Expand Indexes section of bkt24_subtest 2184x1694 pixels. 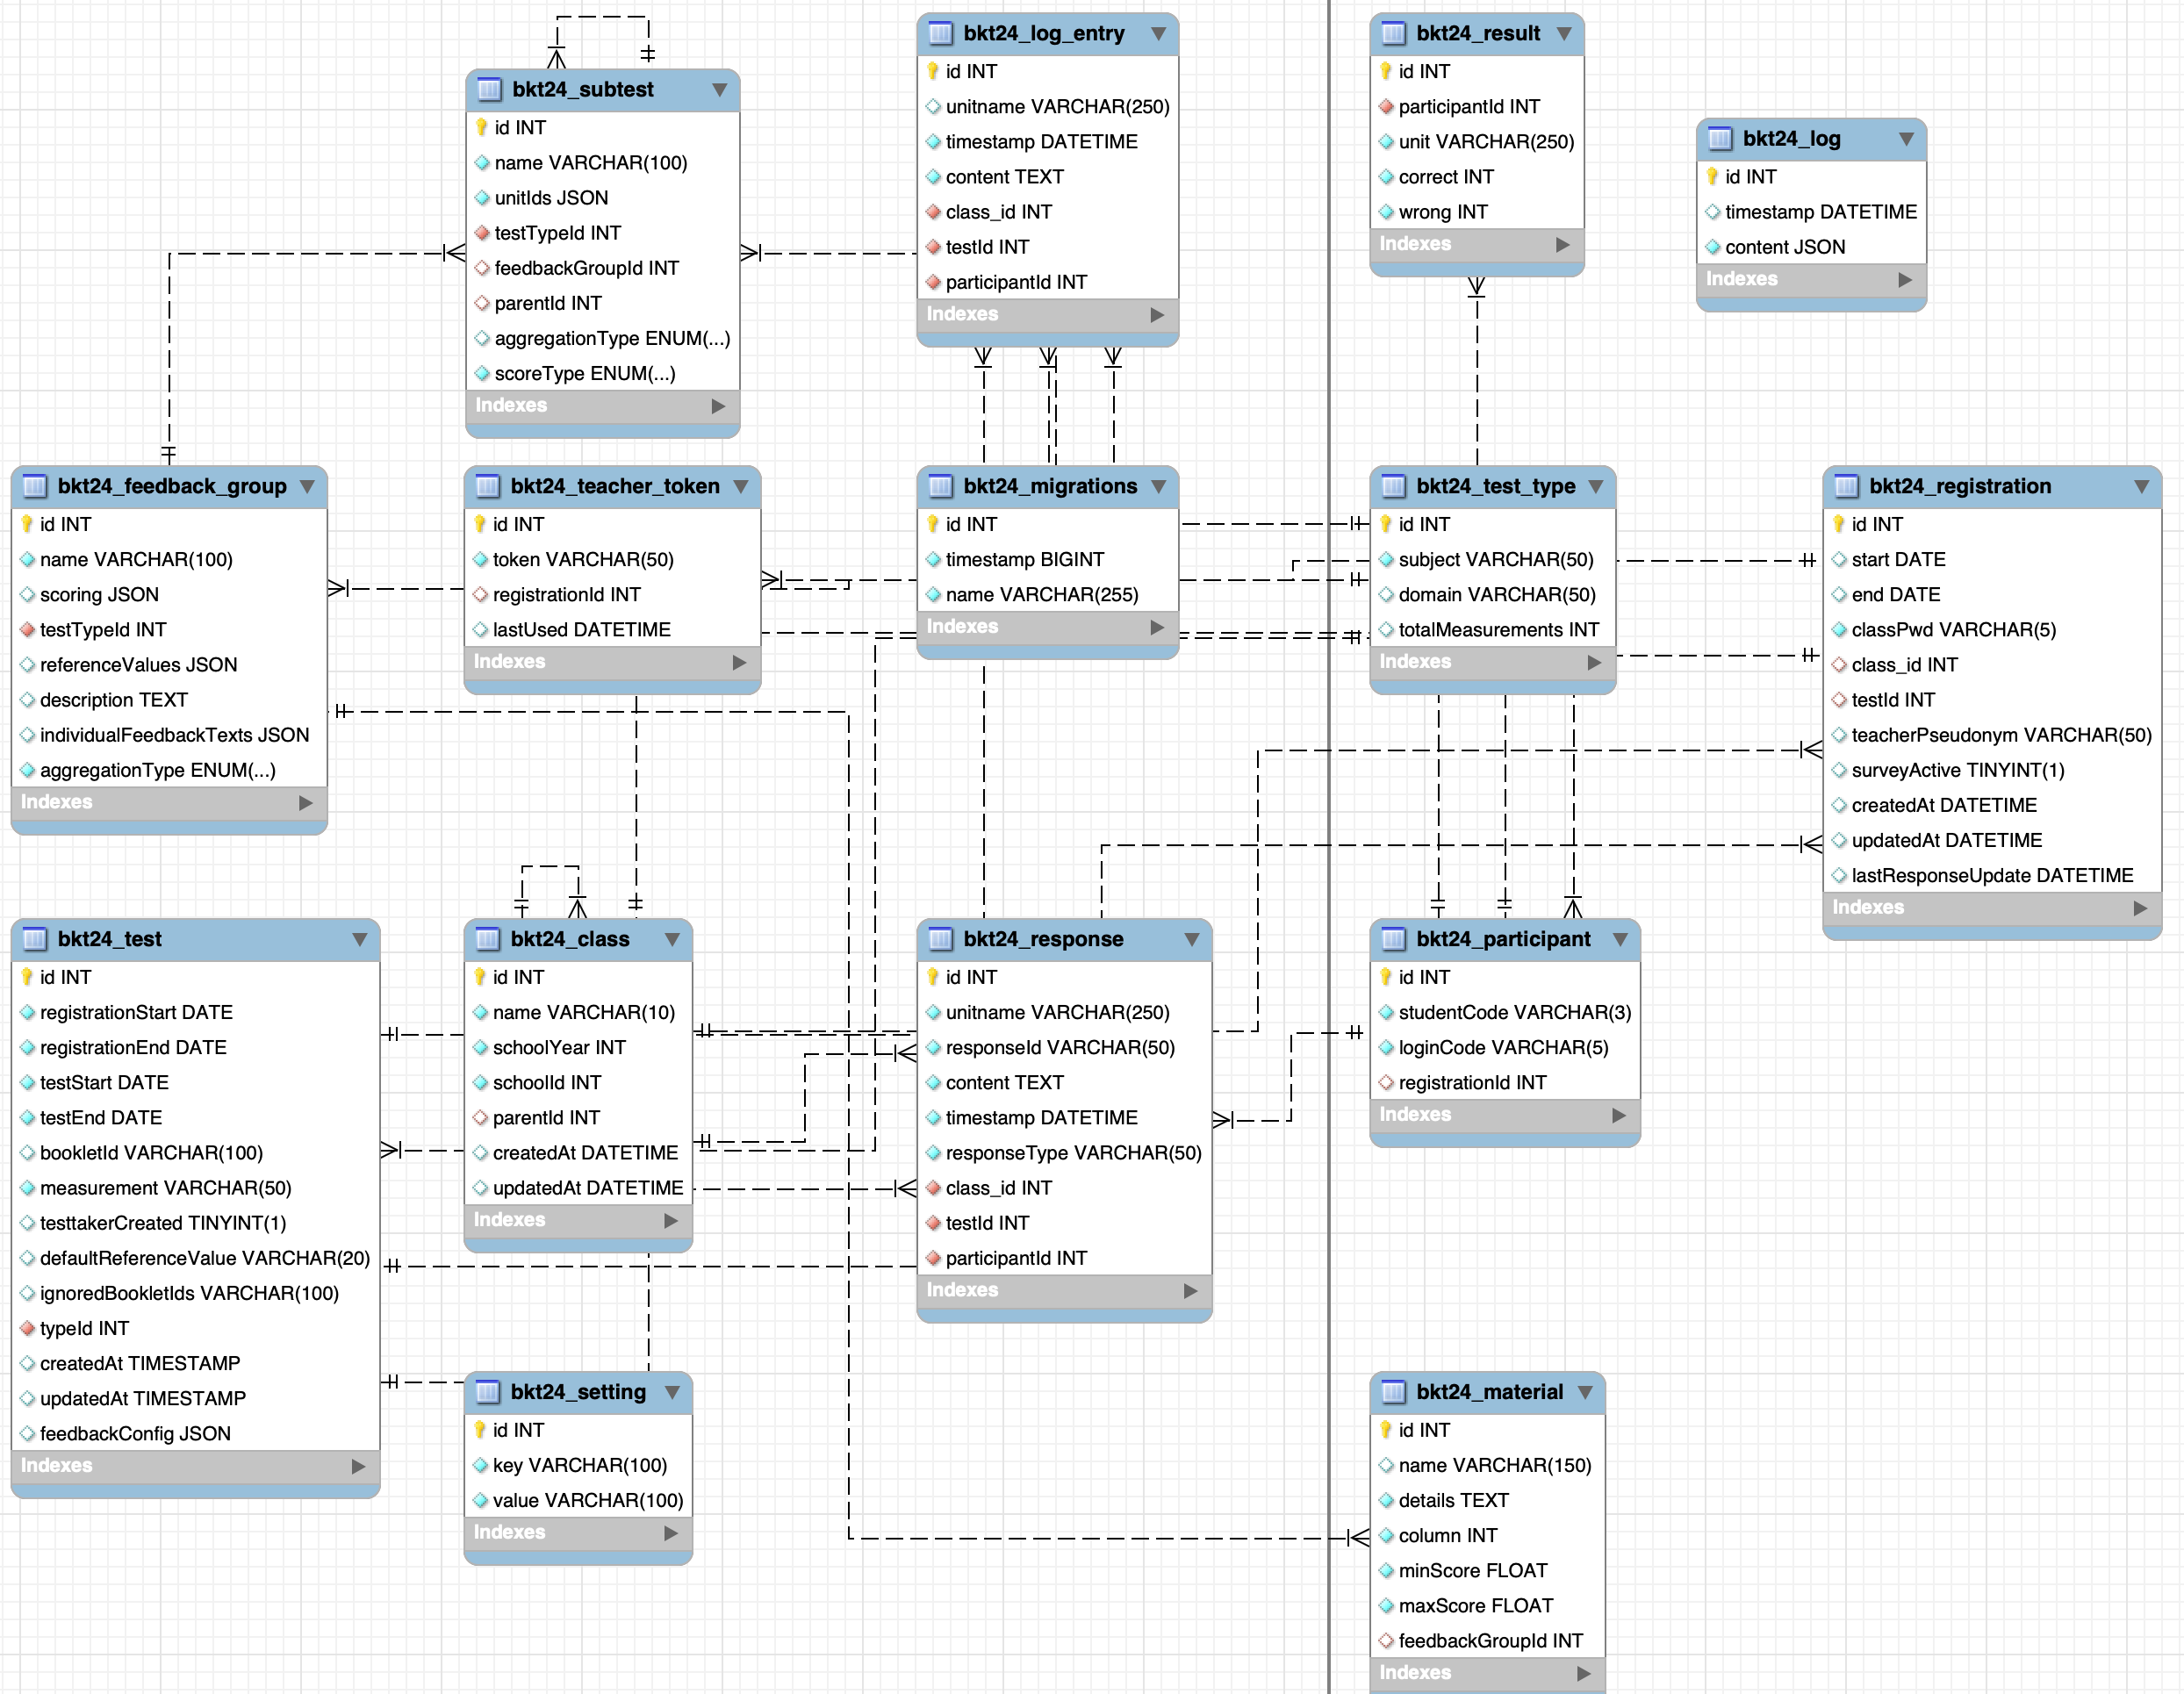[718, 406]
